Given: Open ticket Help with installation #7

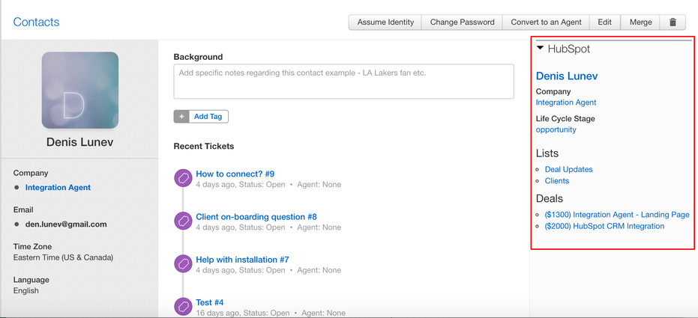Looking at the screenshot, I should (243, 260).
